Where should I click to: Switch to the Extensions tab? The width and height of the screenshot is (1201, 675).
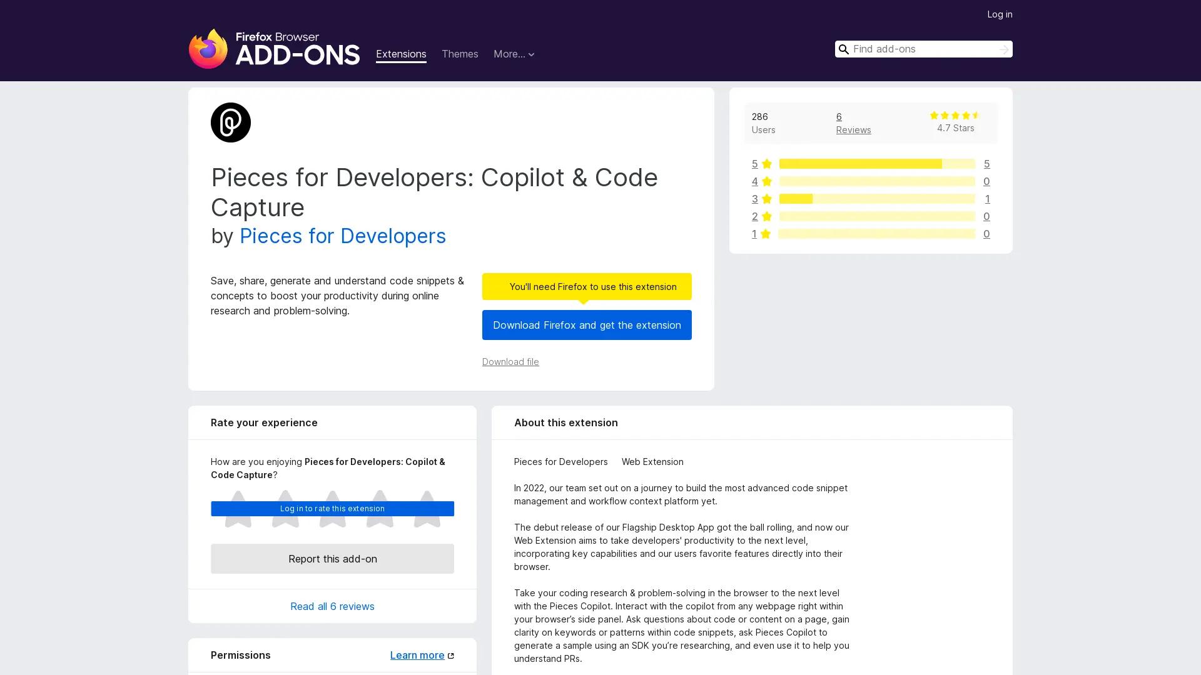tap(401, 54)
